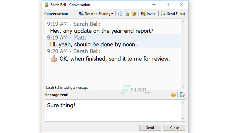Click the Sarah Bell user icon in title bar
This screenshot has width=231, height=133.
[47, 5]
